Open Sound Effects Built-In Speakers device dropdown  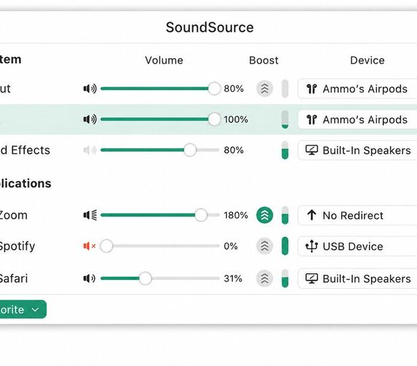(357, 150)
